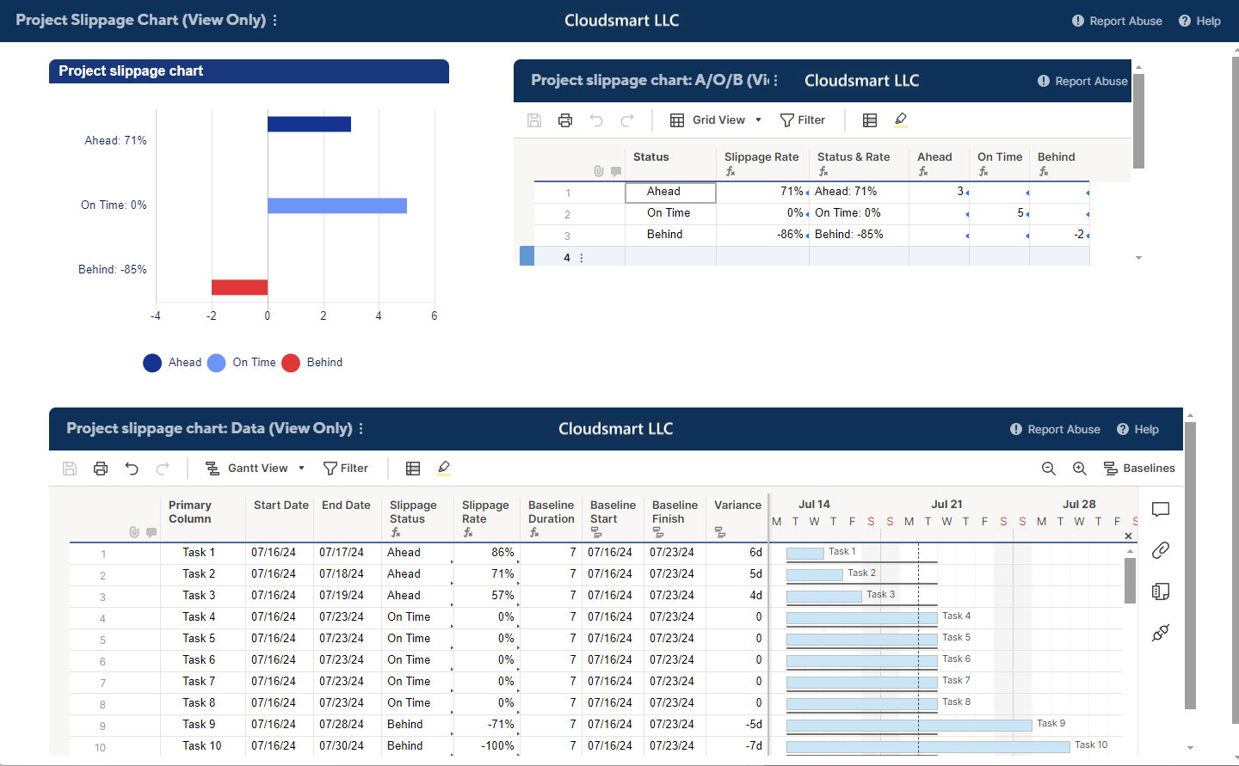Select the Variance column header

pyautogui.click(x=737, y=518)
